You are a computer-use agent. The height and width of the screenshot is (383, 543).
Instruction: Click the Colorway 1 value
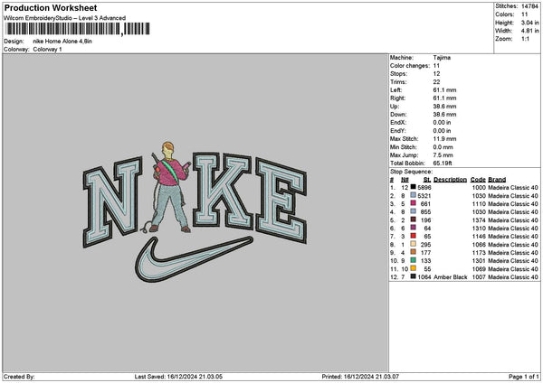pos(47,50)
